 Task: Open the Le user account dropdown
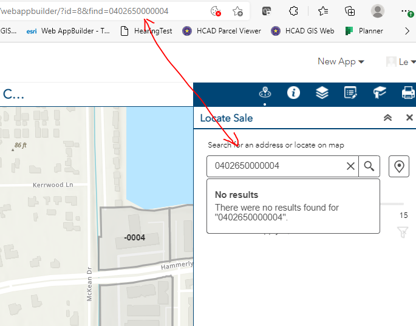click(401, 62)
